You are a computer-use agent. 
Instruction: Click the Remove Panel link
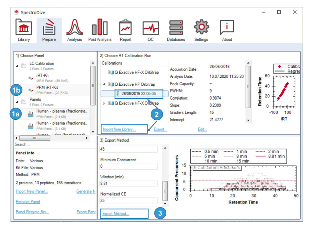click(x=28, y=201)
